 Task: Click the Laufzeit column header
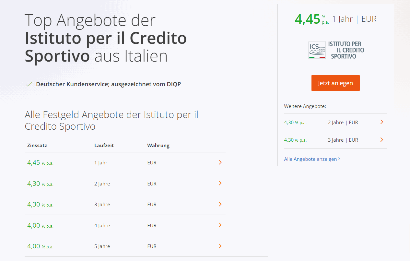pos(104,146)
